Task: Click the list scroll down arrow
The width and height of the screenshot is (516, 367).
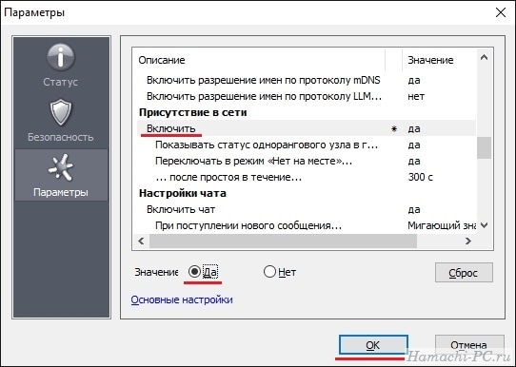Action: click(484, 225)
